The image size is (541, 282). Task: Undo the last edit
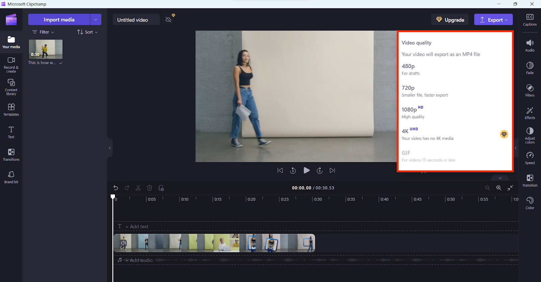coord(116,188)
